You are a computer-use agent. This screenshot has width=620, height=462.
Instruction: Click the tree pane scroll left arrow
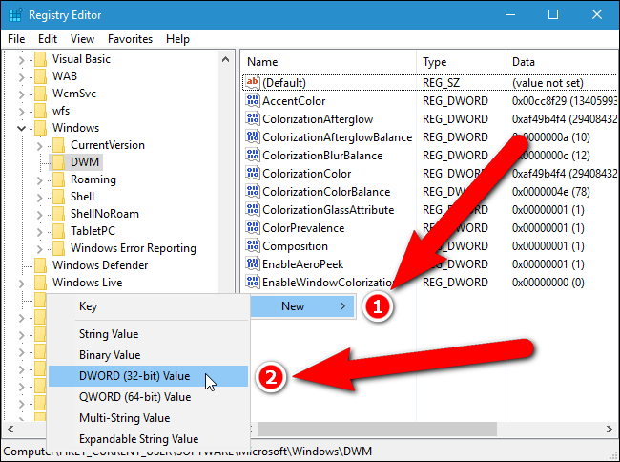pyautogui.click(x=10, y=430)
